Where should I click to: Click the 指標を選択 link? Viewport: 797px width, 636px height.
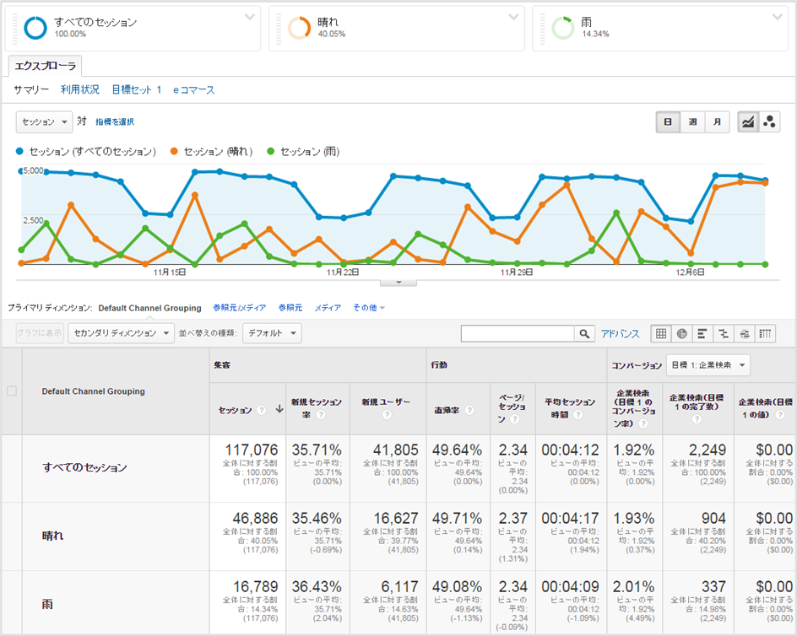[x=115, y=122]
